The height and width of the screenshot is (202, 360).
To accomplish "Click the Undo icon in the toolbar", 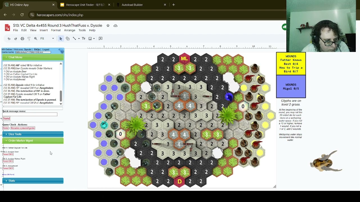I will tap(9, 38).
